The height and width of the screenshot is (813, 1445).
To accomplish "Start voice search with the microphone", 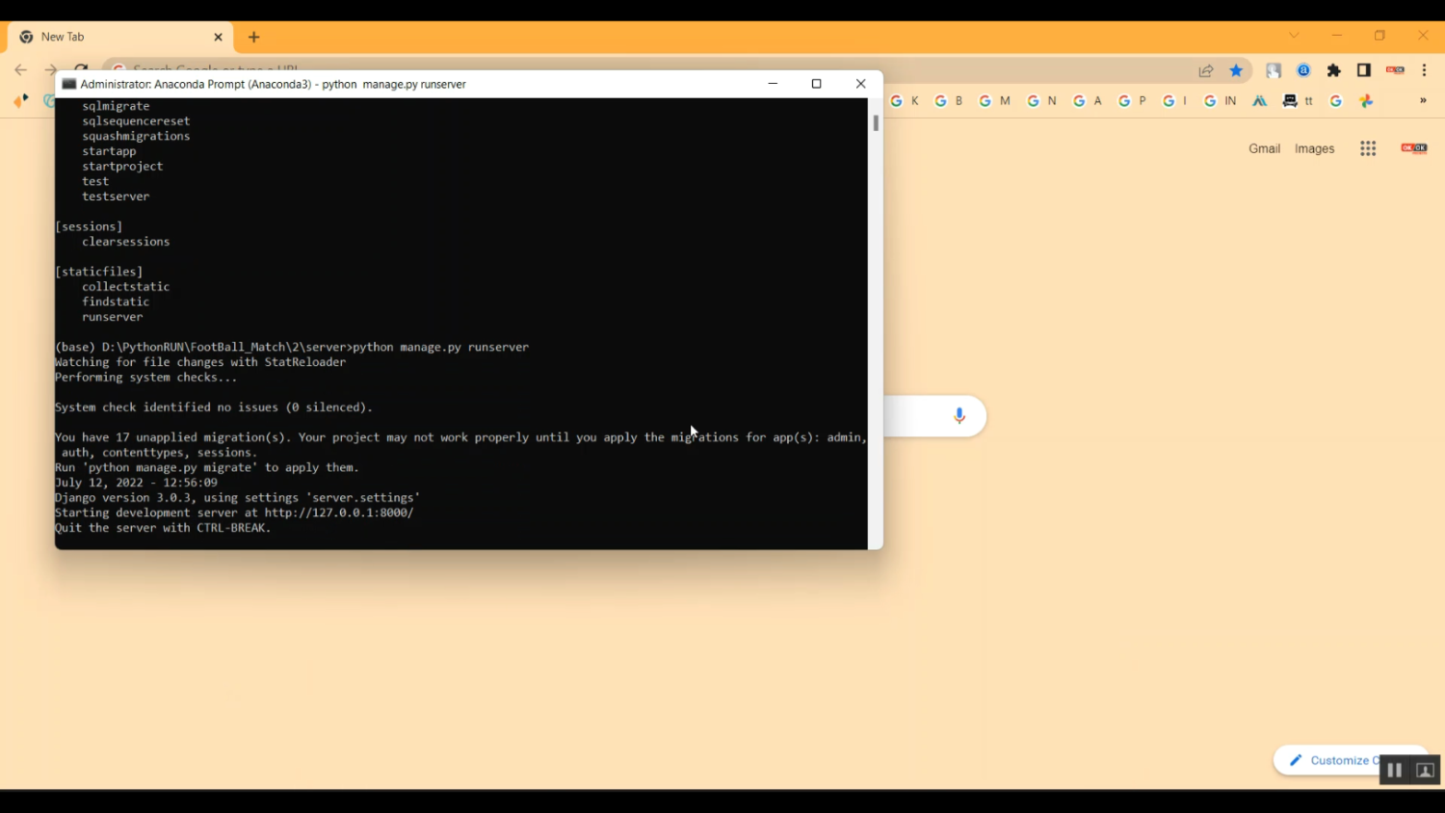I will click(959, 415).
